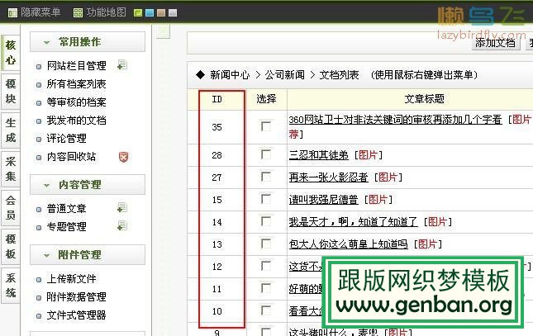Click the small tab icon above the ID column

(x=163, y=31)
